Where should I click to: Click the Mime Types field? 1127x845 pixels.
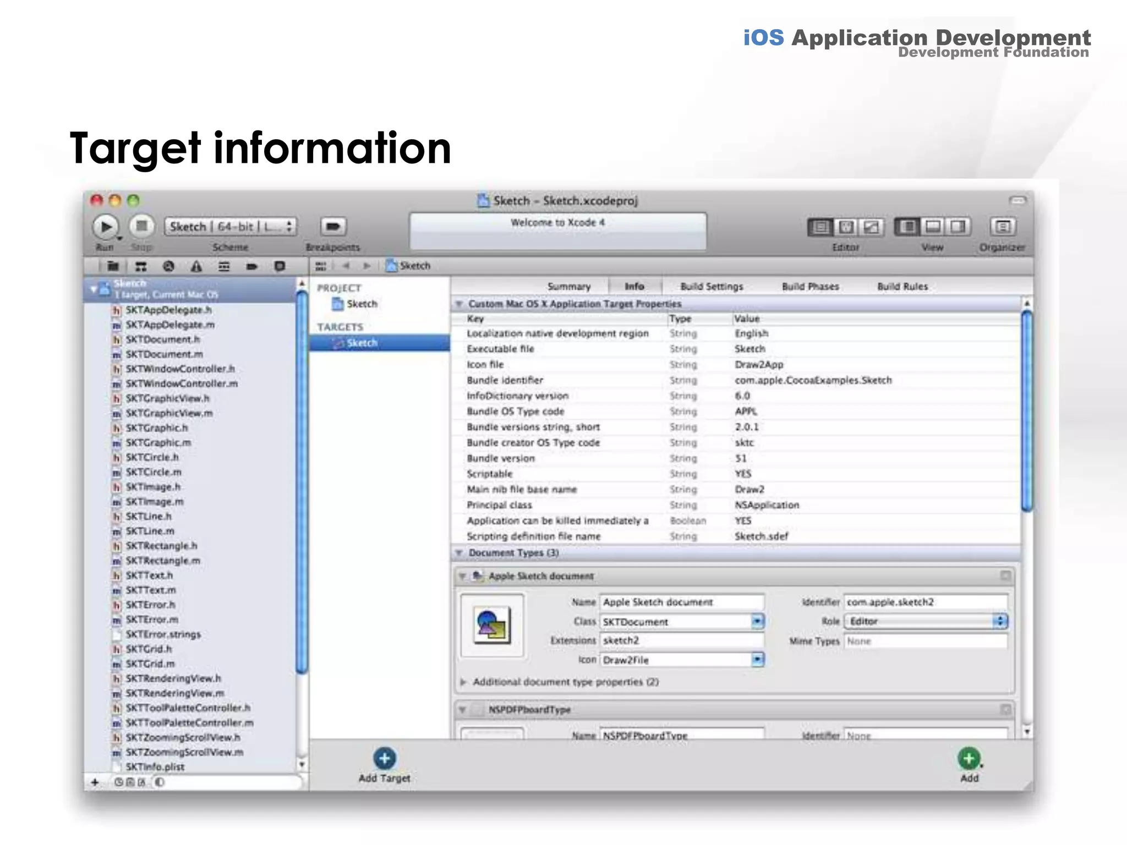click(926, 641)
